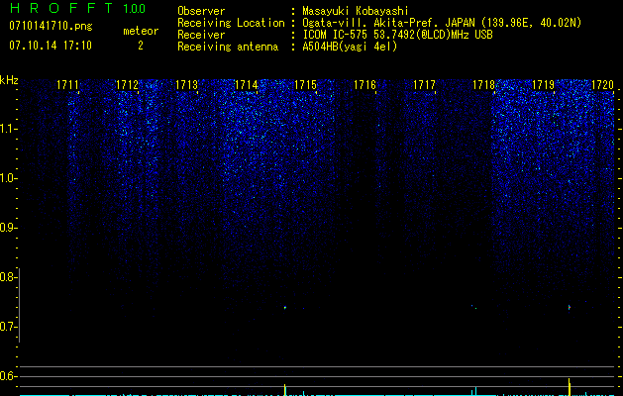Click the cyan power spike just before 1718
The height and width of the screenshot is (396, 623).
point(476,391)
